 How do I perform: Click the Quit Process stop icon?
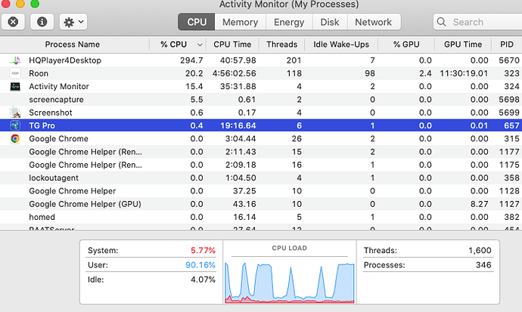pos(13,22)
